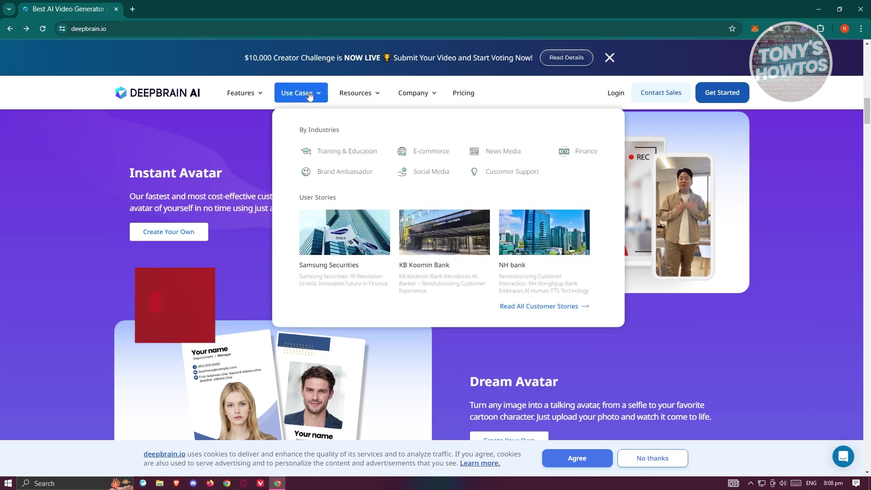Open the News Media use case
This screenshot has width=871, height=490.
click(x=503, y=151)
